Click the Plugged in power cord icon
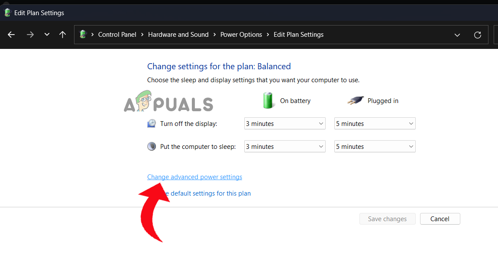This screenshot has width=498, height=264. tap(355, 100)
